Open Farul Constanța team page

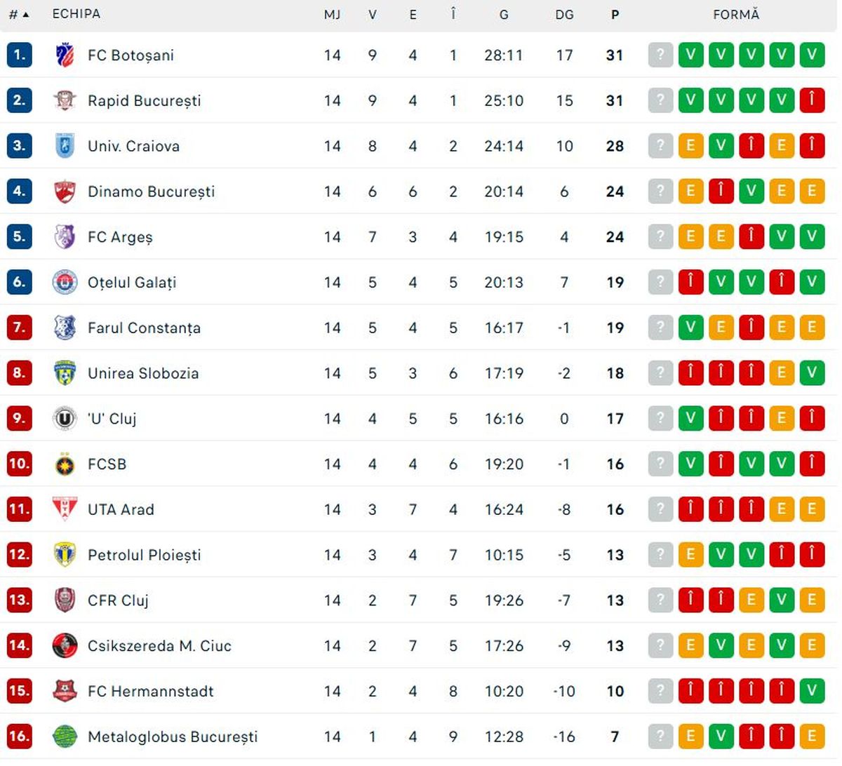point(144,328)
